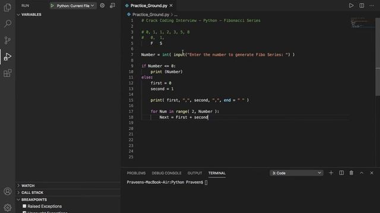Open the Manage gear in activity bar

coord(8,208)
